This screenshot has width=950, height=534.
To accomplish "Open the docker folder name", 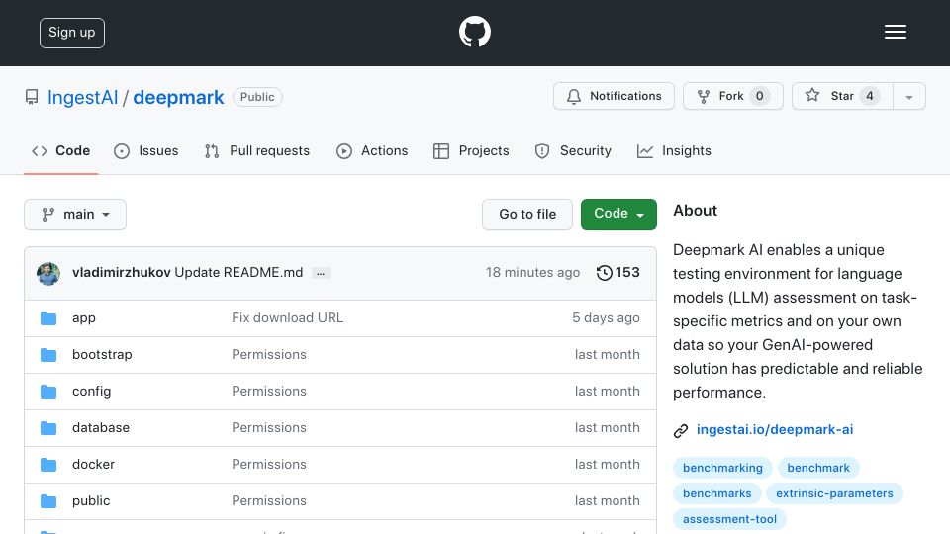I will tap(93, 465).
